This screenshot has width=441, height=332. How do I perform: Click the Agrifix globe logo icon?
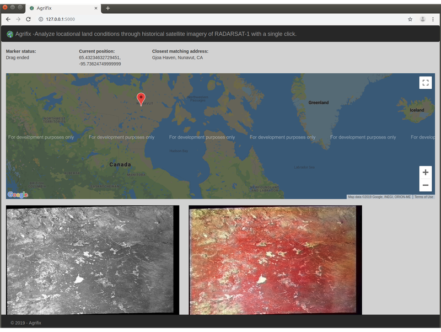pos(10,34)
